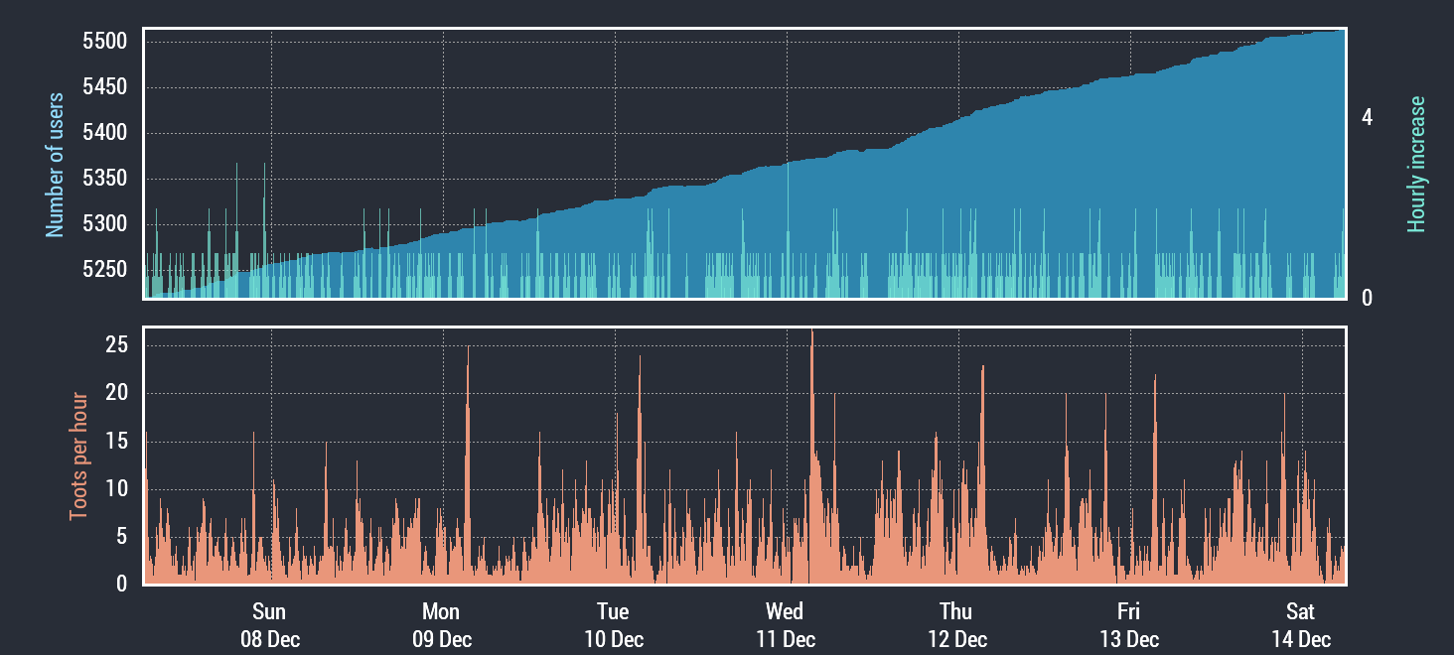
Task: Click the 4 tick on hourly increase axis
Action: 1367,117
